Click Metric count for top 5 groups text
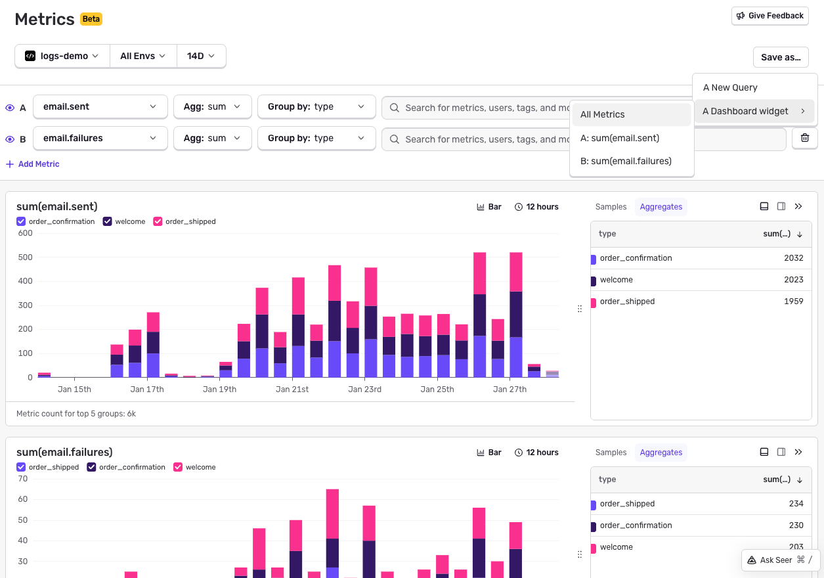 coord(76,414)
